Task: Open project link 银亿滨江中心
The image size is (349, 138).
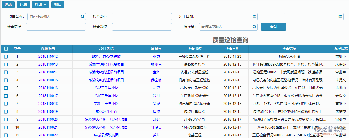Action: [x=106, y=112]
